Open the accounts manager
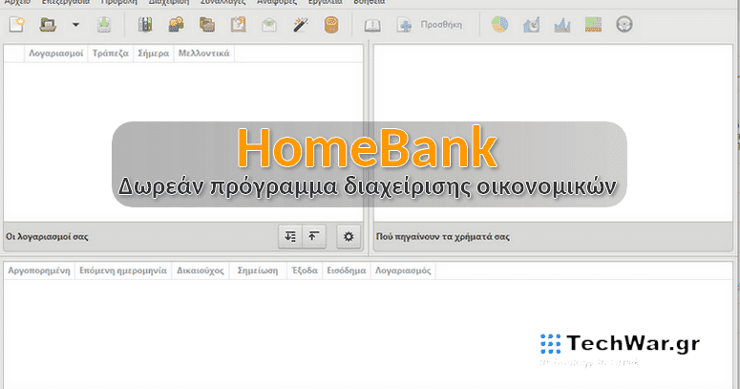 (145, 25)
